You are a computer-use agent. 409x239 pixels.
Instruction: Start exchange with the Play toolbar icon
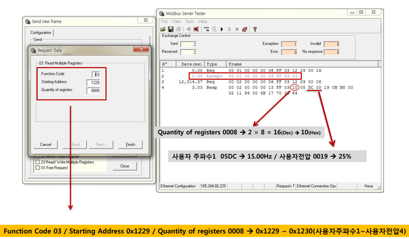pos(222,29)
